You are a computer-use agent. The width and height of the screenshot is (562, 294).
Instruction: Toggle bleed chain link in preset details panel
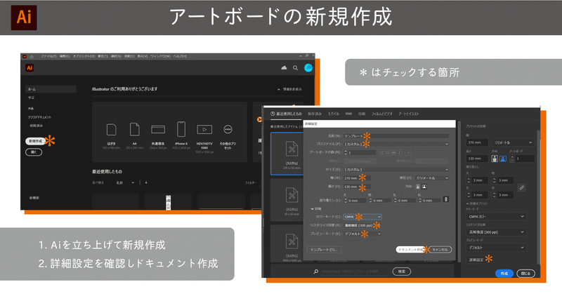[522, 187]
